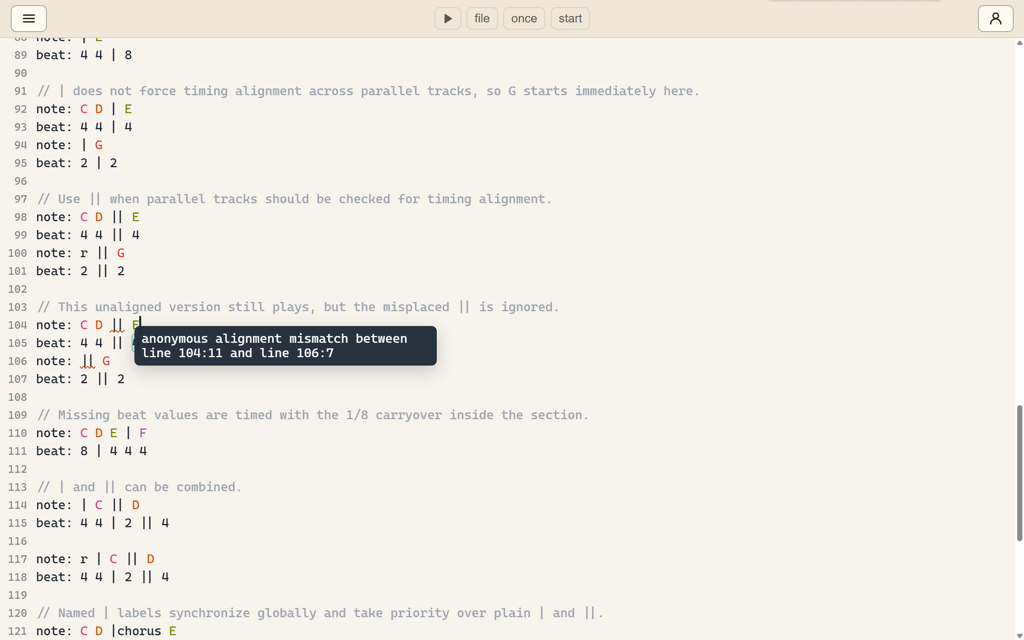Click 'beat: 2 || 2' on line 107
This screenshot has height=640, width=1024.
80,379
